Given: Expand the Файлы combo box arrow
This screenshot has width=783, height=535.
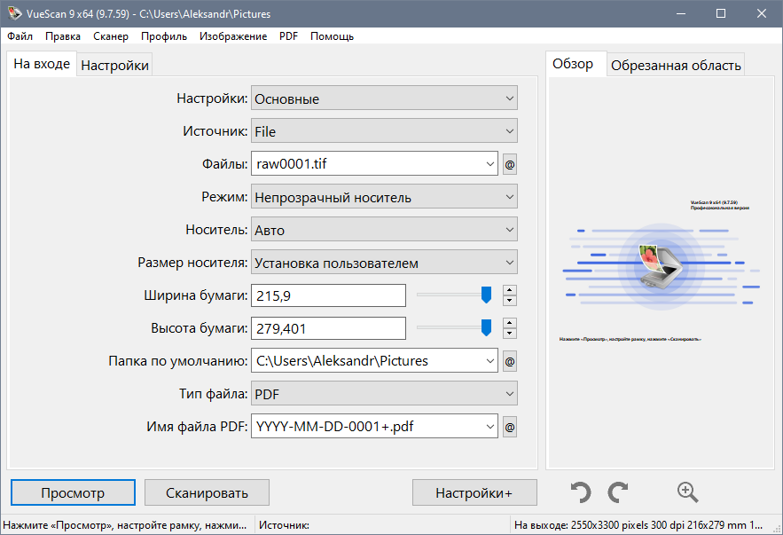Looking at the screenshot, I should point(489,164).
